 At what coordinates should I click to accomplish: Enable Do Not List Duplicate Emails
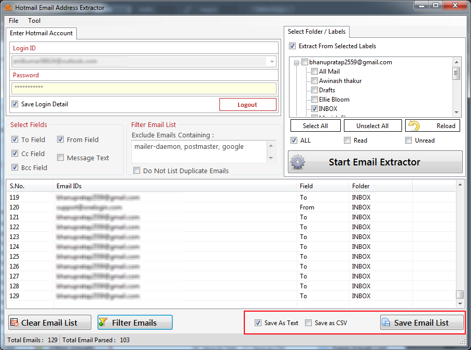click(136, 171)
